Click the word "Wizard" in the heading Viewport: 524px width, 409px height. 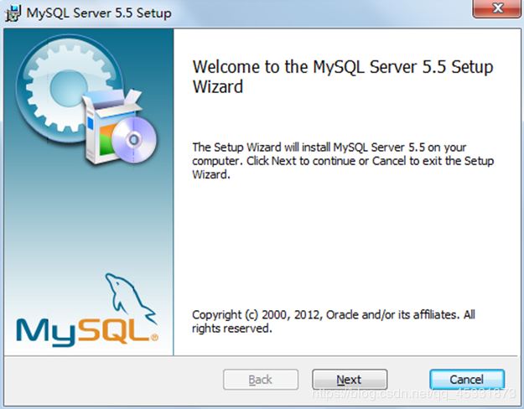[218, 87]
